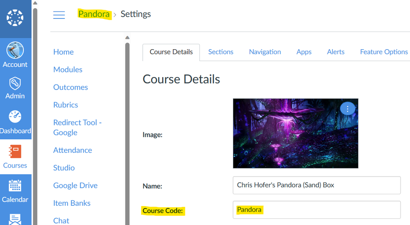Open the Home course link
Image resolution: width=410 pixels, height=225 pixels.
coord(64,52)
